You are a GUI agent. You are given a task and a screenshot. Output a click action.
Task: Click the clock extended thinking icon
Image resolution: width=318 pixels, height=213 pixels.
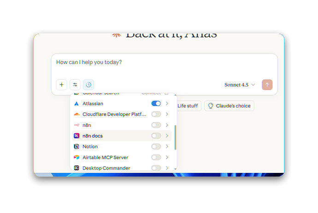(x=88, y=84)
